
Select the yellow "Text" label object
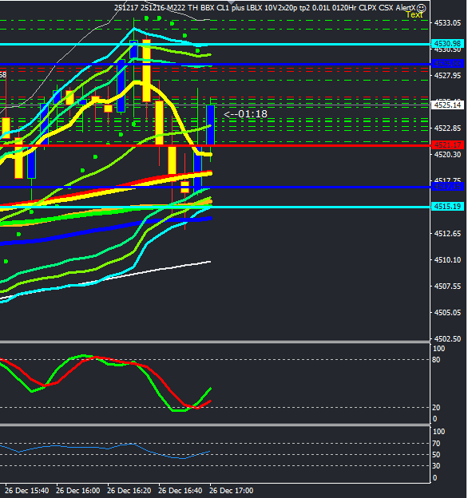point(414,15)
